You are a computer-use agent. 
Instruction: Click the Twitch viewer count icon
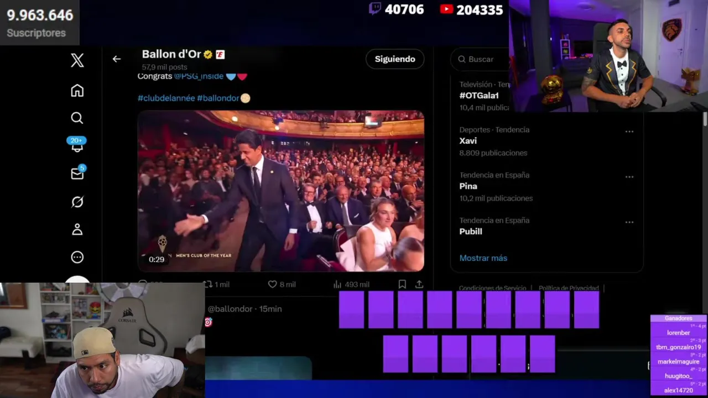[x=375, y=9]
